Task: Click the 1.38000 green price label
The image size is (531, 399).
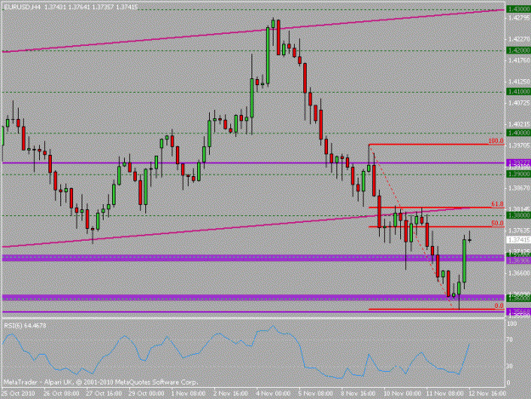Action: (518, 215)
